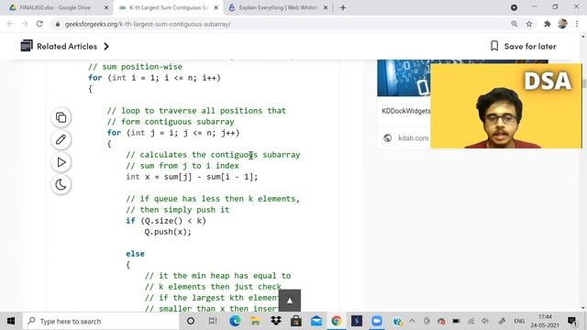Expand the Related Articles chevron

(106, 47)
